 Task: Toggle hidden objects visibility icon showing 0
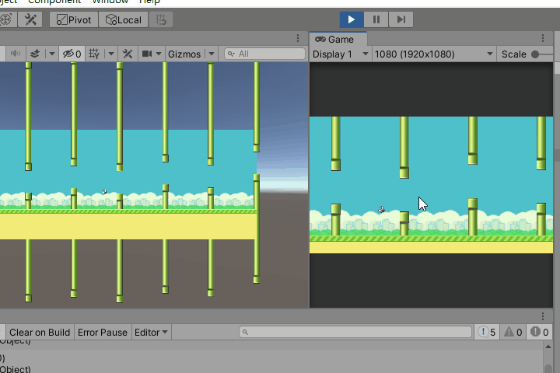click(72, 54)
